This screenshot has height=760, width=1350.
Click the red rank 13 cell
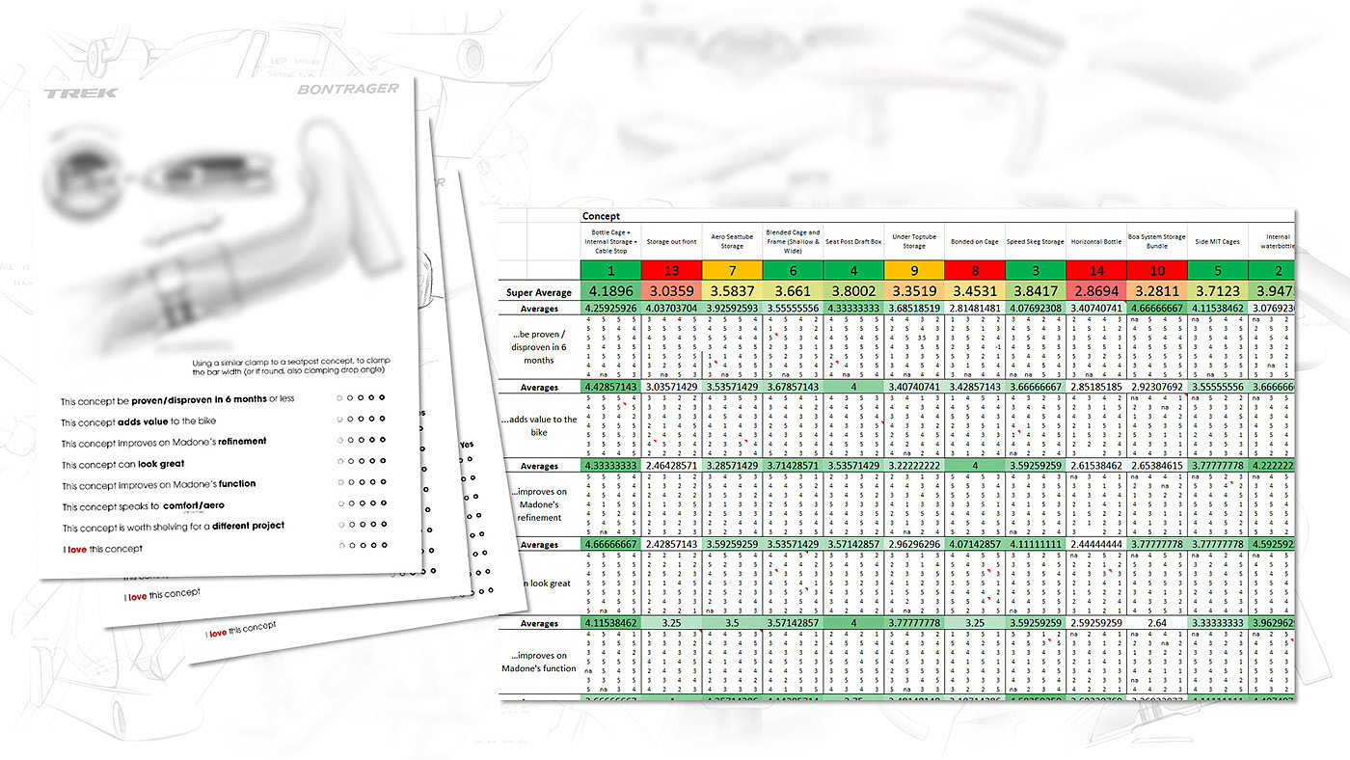(x=670, y=270)
